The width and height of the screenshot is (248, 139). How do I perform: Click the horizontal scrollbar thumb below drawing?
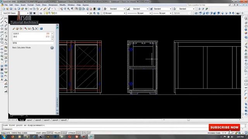click(188, 120)
